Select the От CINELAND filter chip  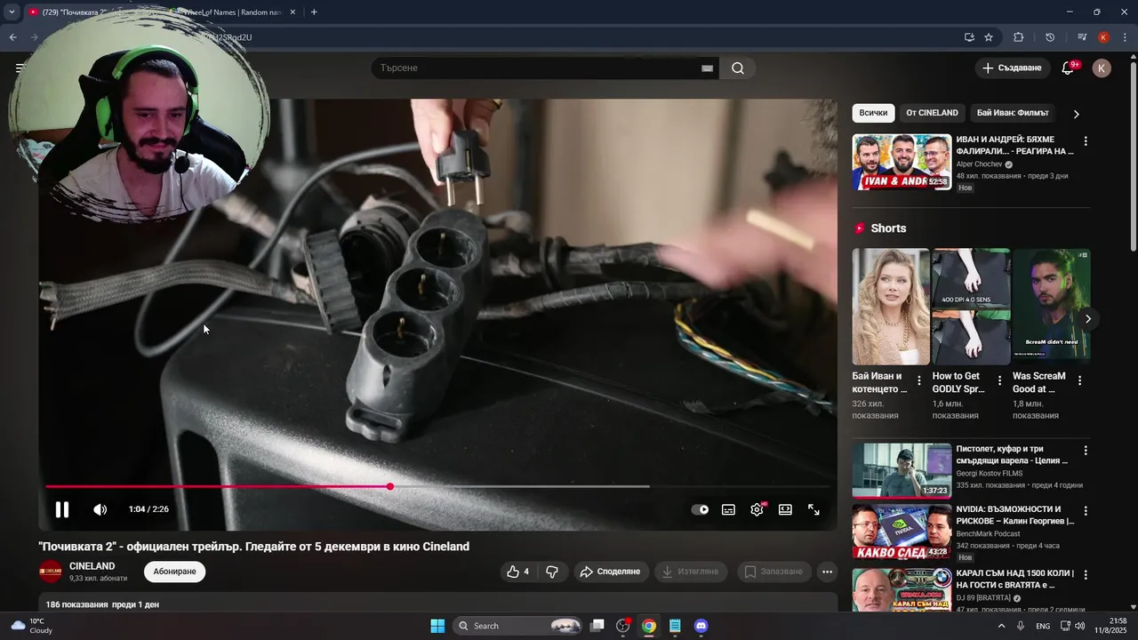click(x=932, y=113)
